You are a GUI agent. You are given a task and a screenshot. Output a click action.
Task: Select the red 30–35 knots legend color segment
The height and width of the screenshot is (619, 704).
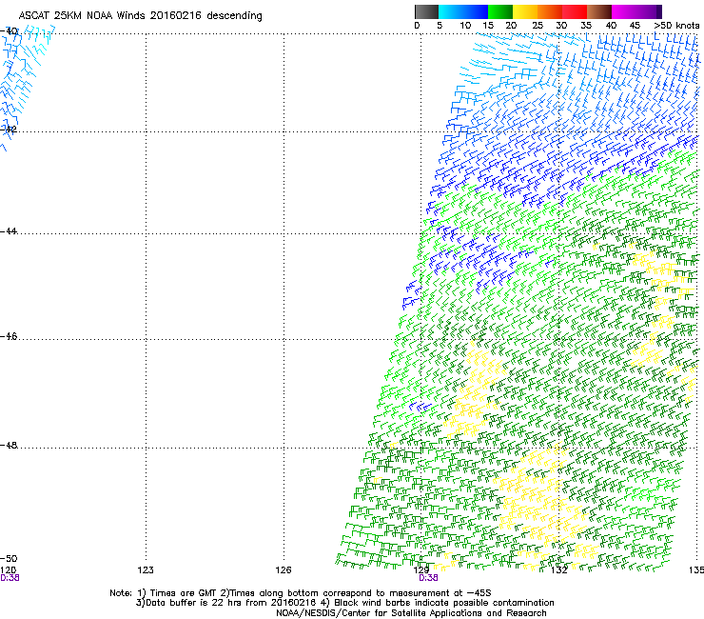coord(575,11)
